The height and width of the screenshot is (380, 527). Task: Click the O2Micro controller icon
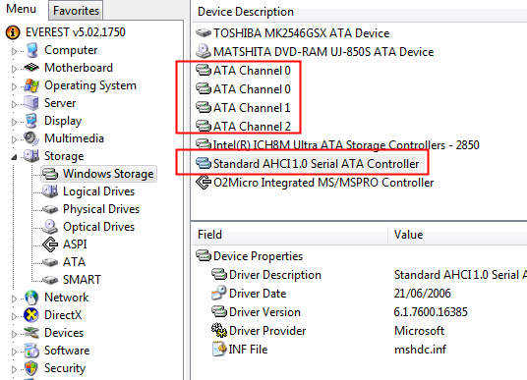point(204,183)
